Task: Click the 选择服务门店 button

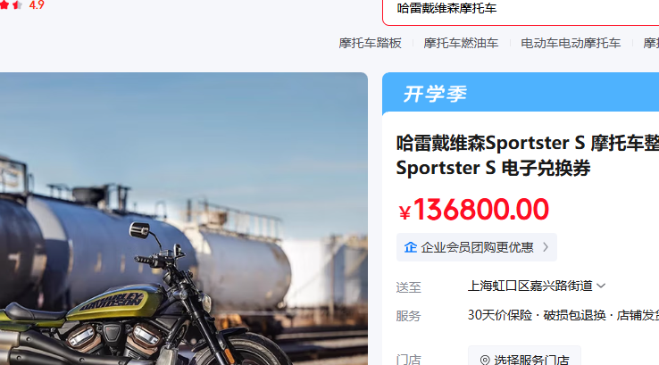Action: pos(524,357)
